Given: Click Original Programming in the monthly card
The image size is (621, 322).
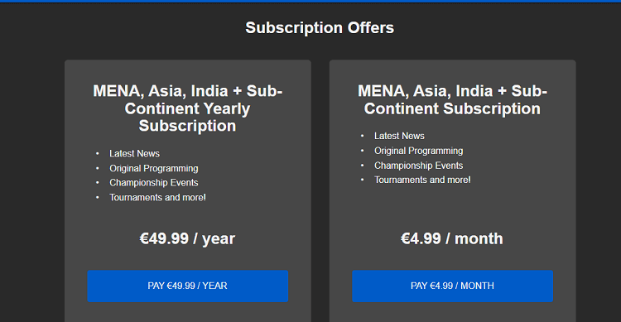Looking at the screenshot, I should [419, 151].
